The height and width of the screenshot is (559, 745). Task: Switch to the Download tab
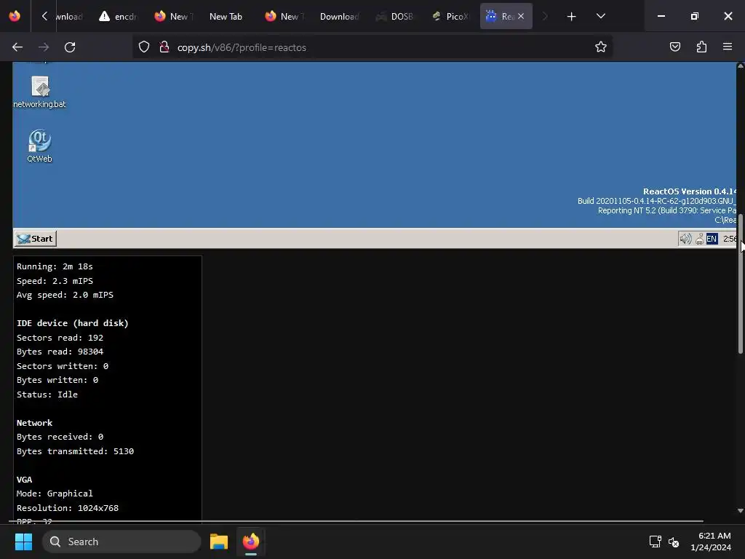[x=339, y=16]
